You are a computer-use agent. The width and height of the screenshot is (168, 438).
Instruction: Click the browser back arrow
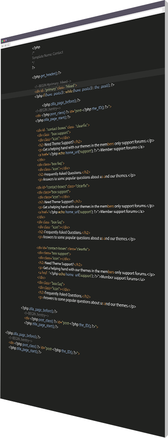(x=2, y=45)
